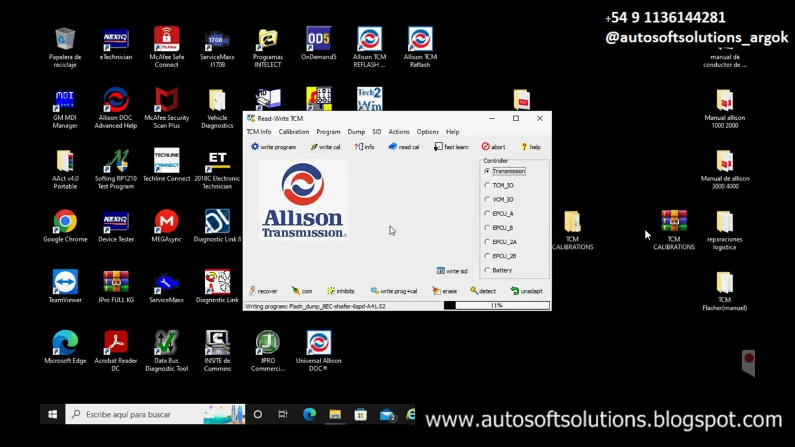795x447 pixels.
Task: Click the Windows Start button
Action: (x=53, y=415)
